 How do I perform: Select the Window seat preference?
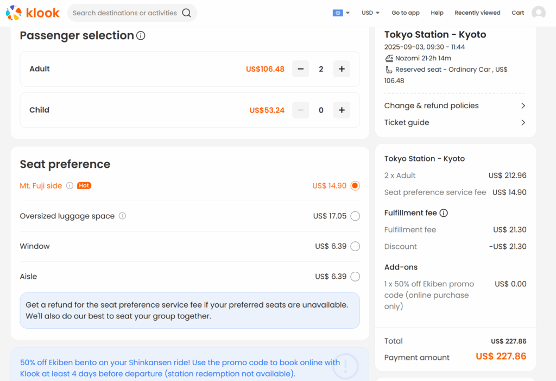pyautogui.click(x=355, y=246)
